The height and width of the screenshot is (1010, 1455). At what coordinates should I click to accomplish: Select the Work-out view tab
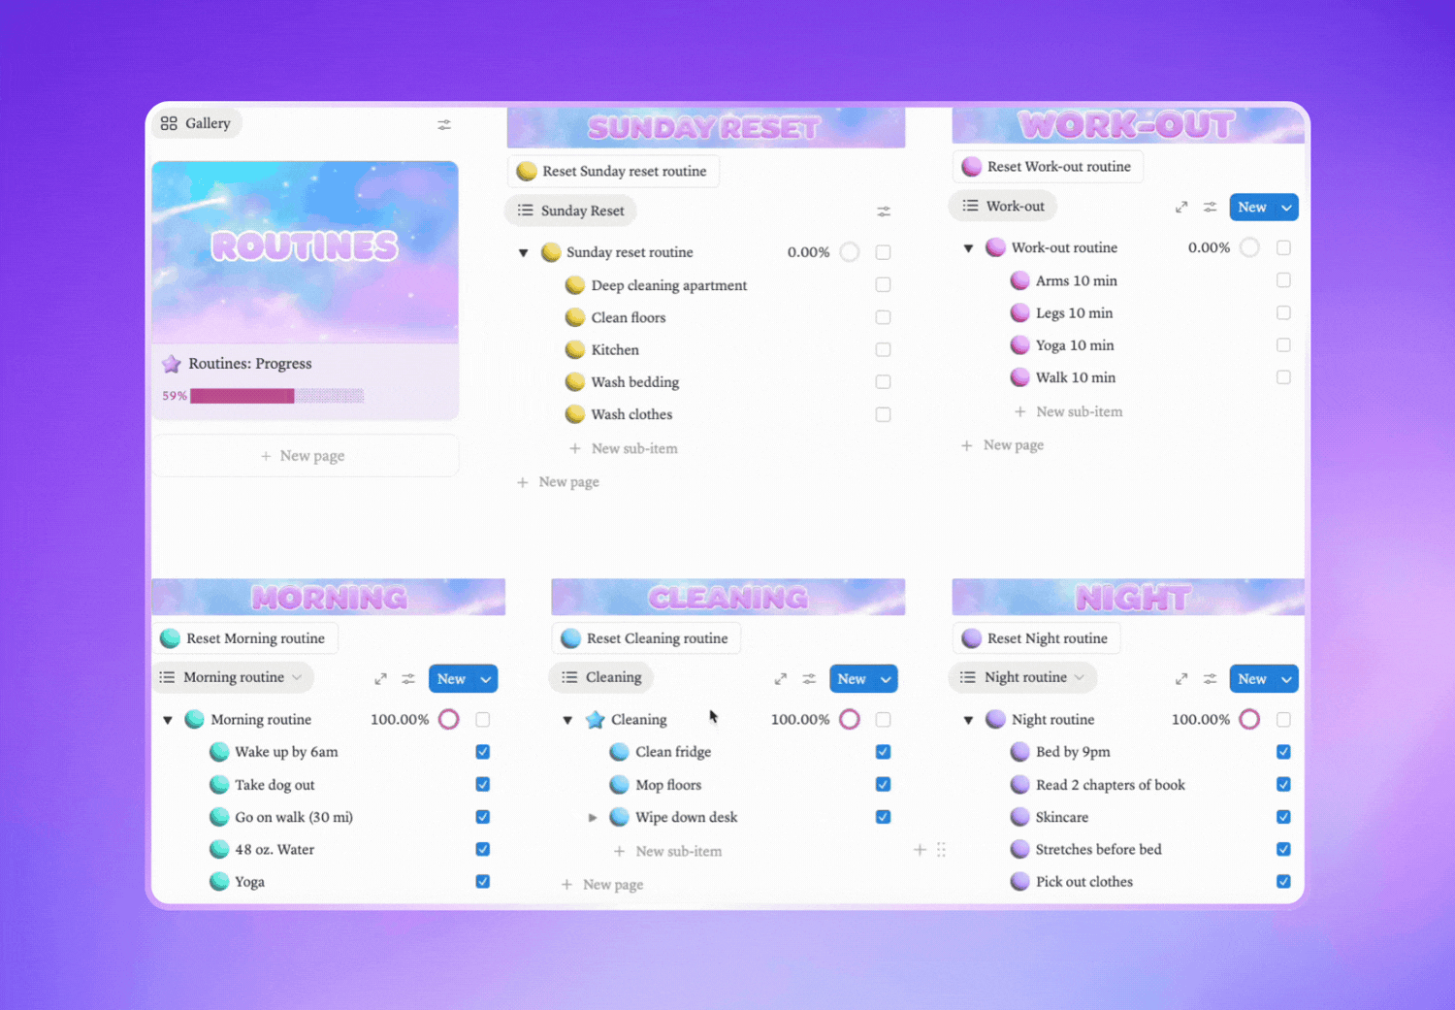pyautogui.click(x=1003, y=206)
